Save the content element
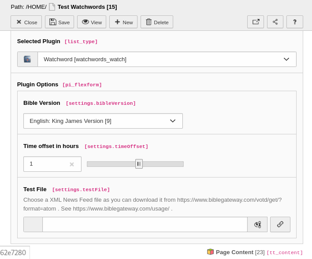Screen dimensions: 312x259 click(59, 22)
